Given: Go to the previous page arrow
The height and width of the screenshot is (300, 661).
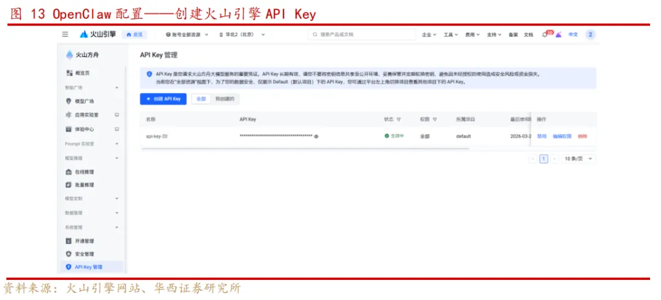Looking at the screenshot, I should [532, 159].
